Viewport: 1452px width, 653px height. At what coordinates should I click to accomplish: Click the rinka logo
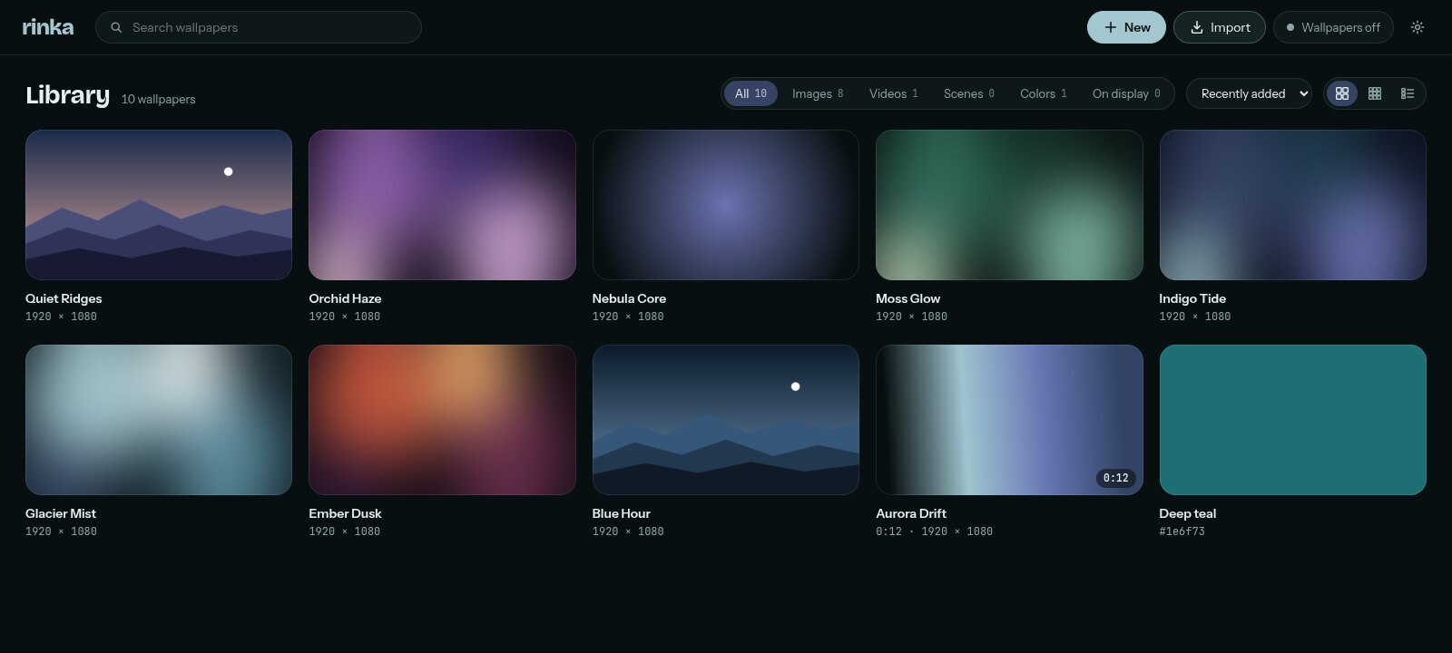click(48, 27)
